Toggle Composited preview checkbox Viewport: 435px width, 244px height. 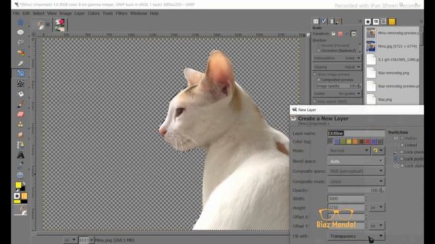[x=319, y=80]
